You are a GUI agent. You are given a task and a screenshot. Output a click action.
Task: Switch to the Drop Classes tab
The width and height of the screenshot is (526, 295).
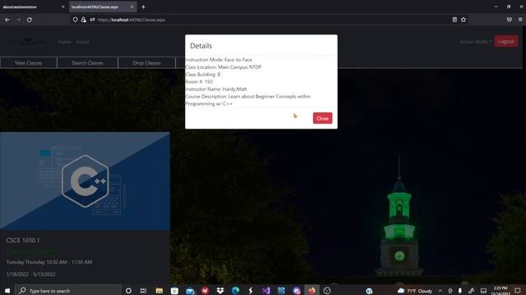tap(146, 63)
